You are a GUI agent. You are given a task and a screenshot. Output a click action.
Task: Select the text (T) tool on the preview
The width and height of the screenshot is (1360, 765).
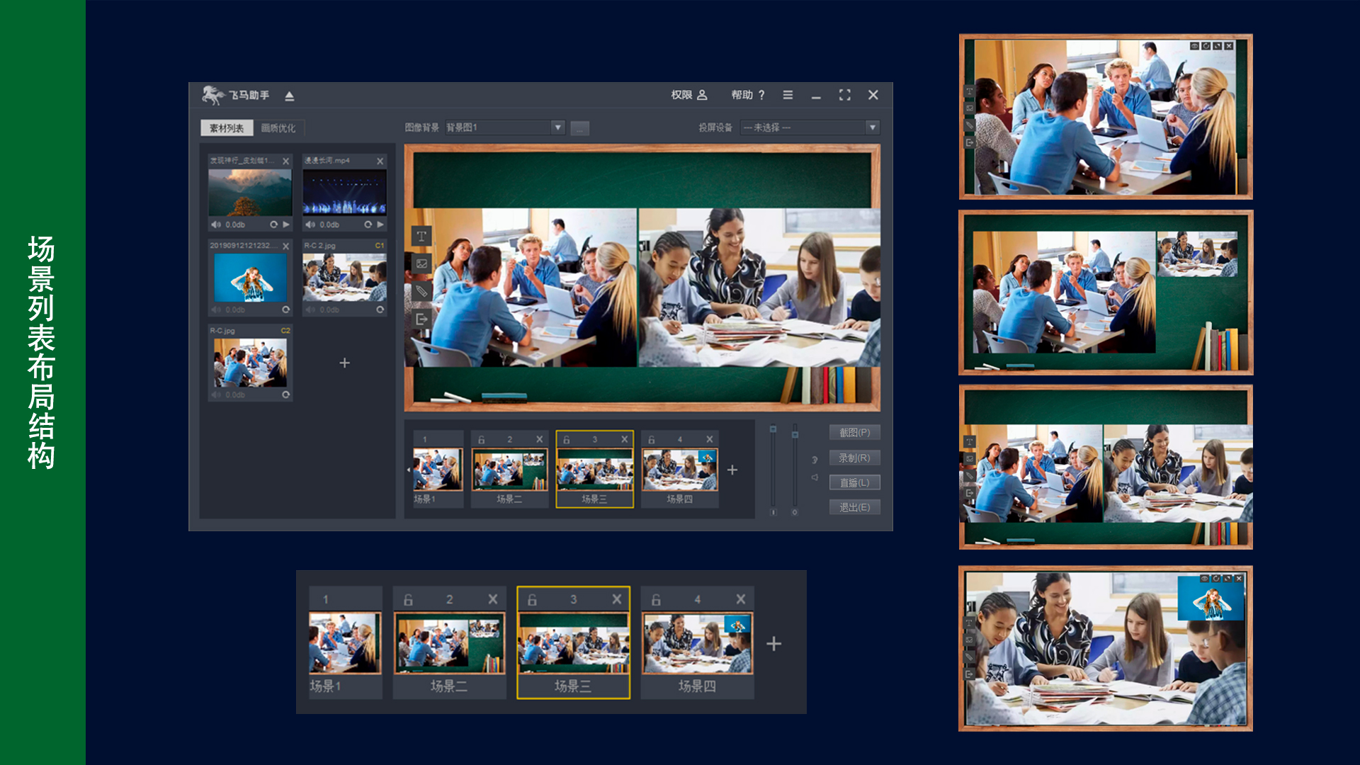(421, 237)
